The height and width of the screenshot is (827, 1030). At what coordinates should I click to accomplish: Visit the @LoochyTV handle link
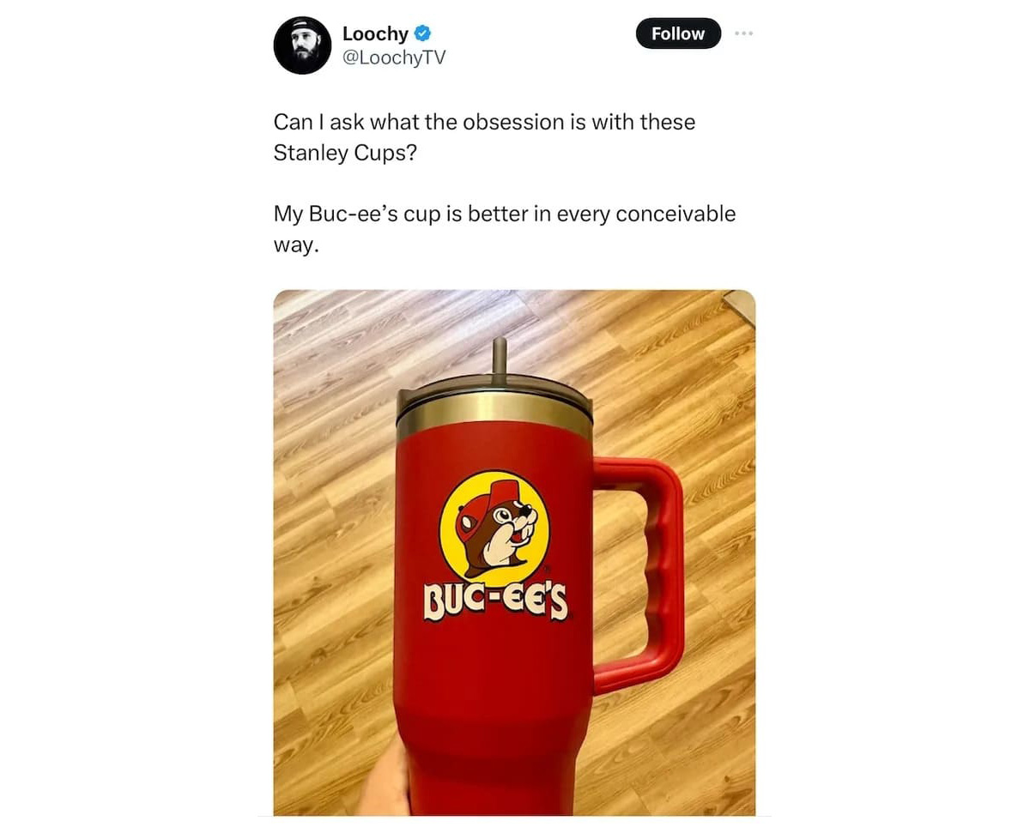click(x=394, y=57)
